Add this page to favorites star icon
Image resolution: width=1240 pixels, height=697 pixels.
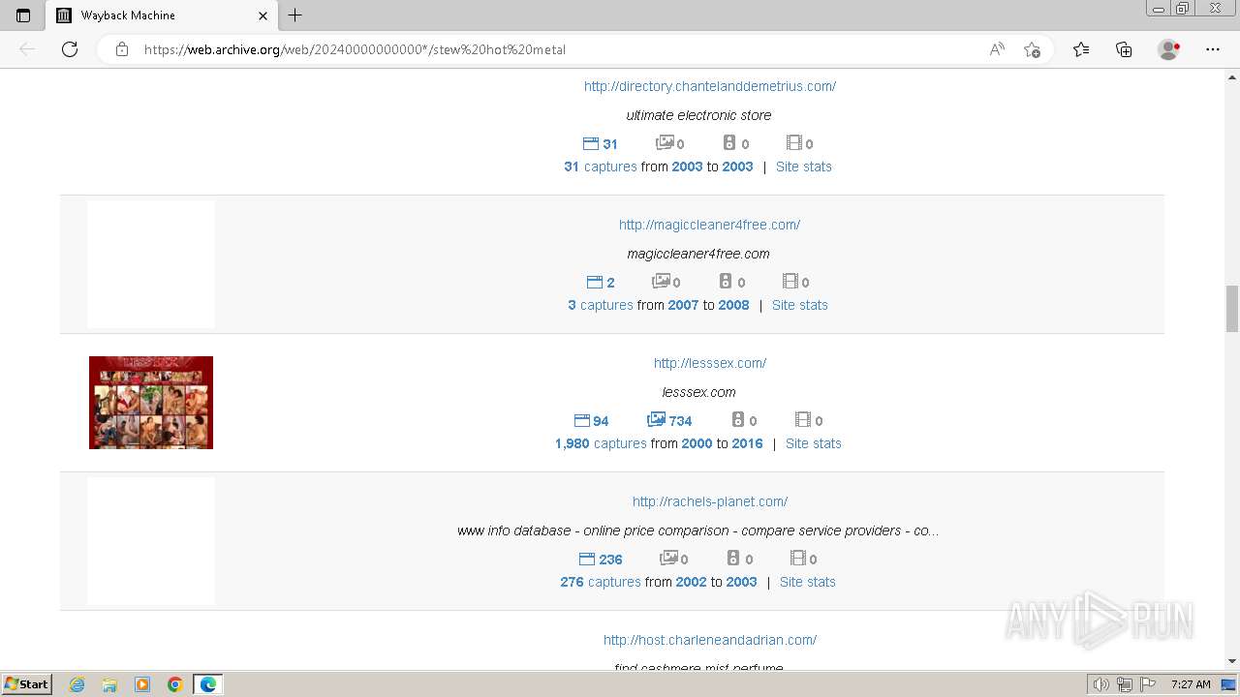click(x=1033, y=49)
